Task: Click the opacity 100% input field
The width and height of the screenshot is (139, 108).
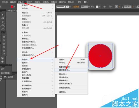Action: click(84, 7)
